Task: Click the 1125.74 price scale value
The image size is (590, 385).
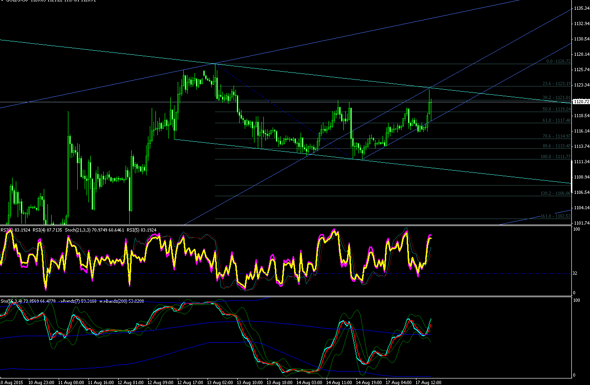Action: 582,69
